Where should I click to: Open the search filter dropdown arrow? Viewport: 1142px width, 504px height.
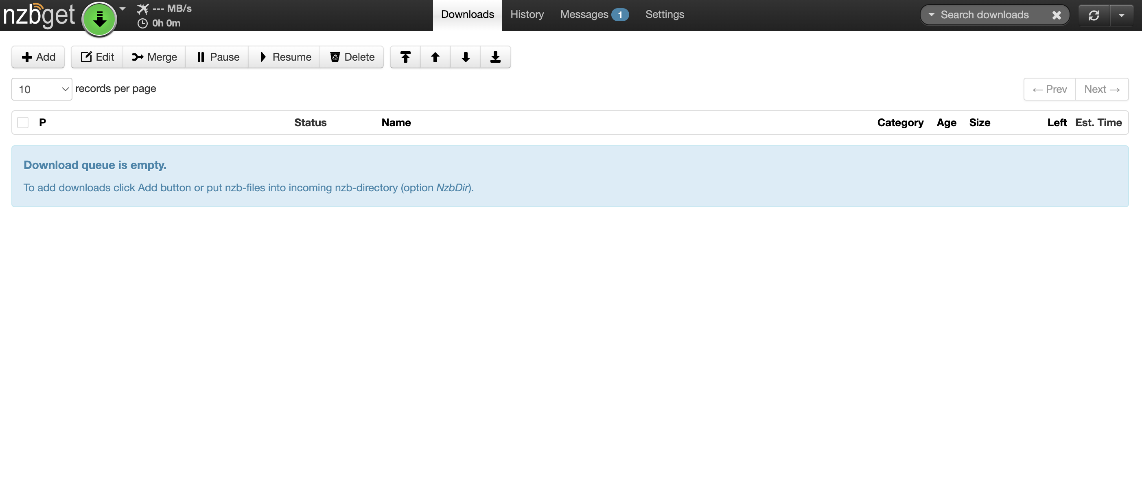(930, 15)
